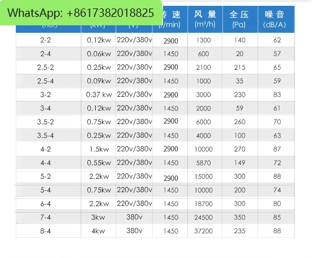Image resolution: width=312 pixels, height=258 pixels.
Task: Click the 0.37 kw power cell
Action: 99,95
